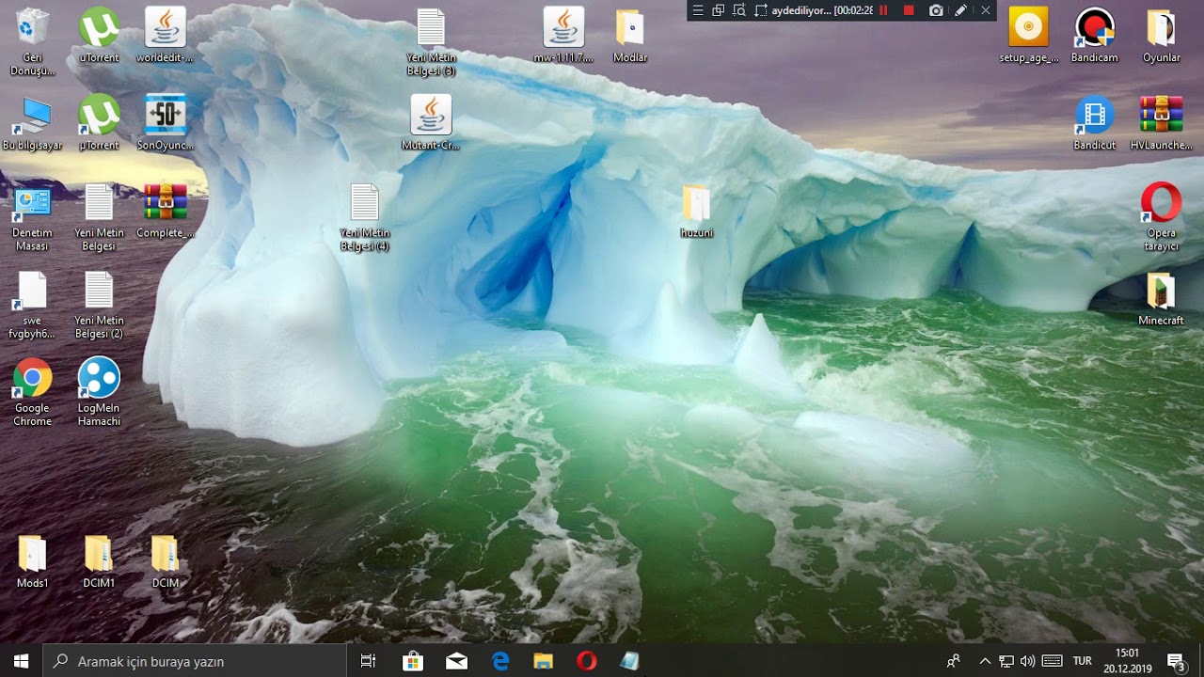Viewport: 1204px width, 677px height.
Task: Open Microsoft Store from the taskbar
Action: tap(413, 661)
